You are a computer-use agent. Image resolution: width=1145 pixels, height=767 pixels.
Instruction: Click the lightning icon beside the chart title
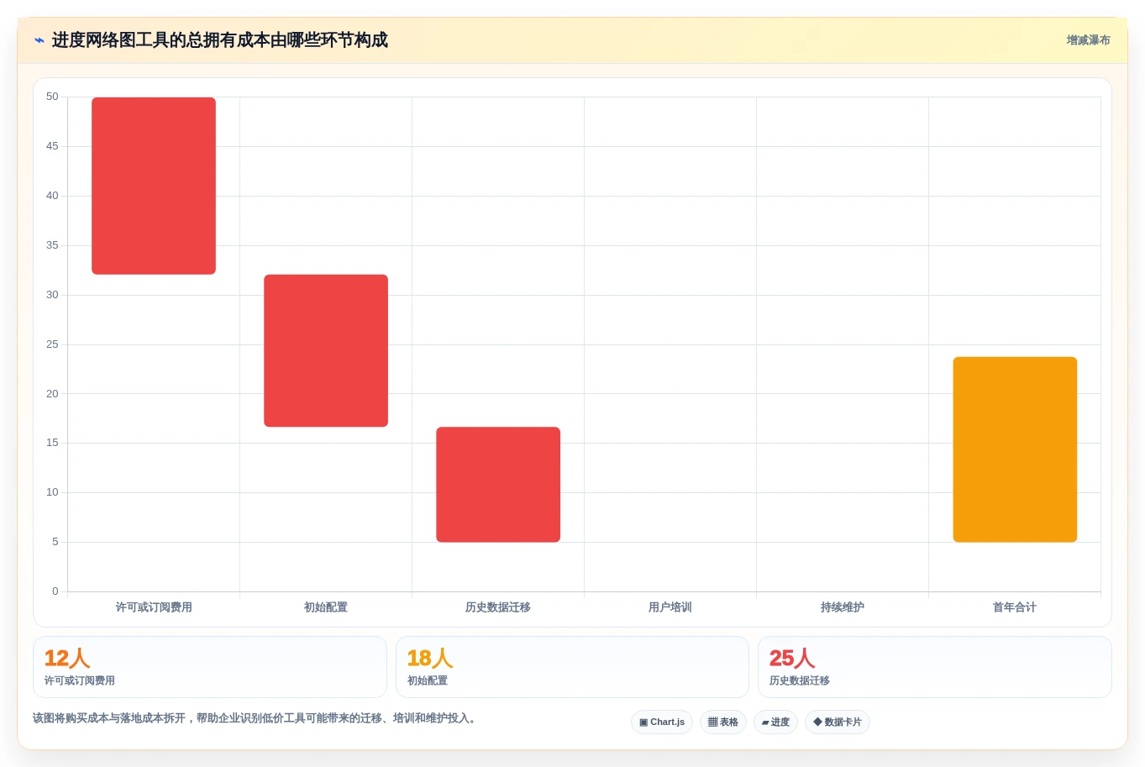pyautogui.click(x=39, y=40)
